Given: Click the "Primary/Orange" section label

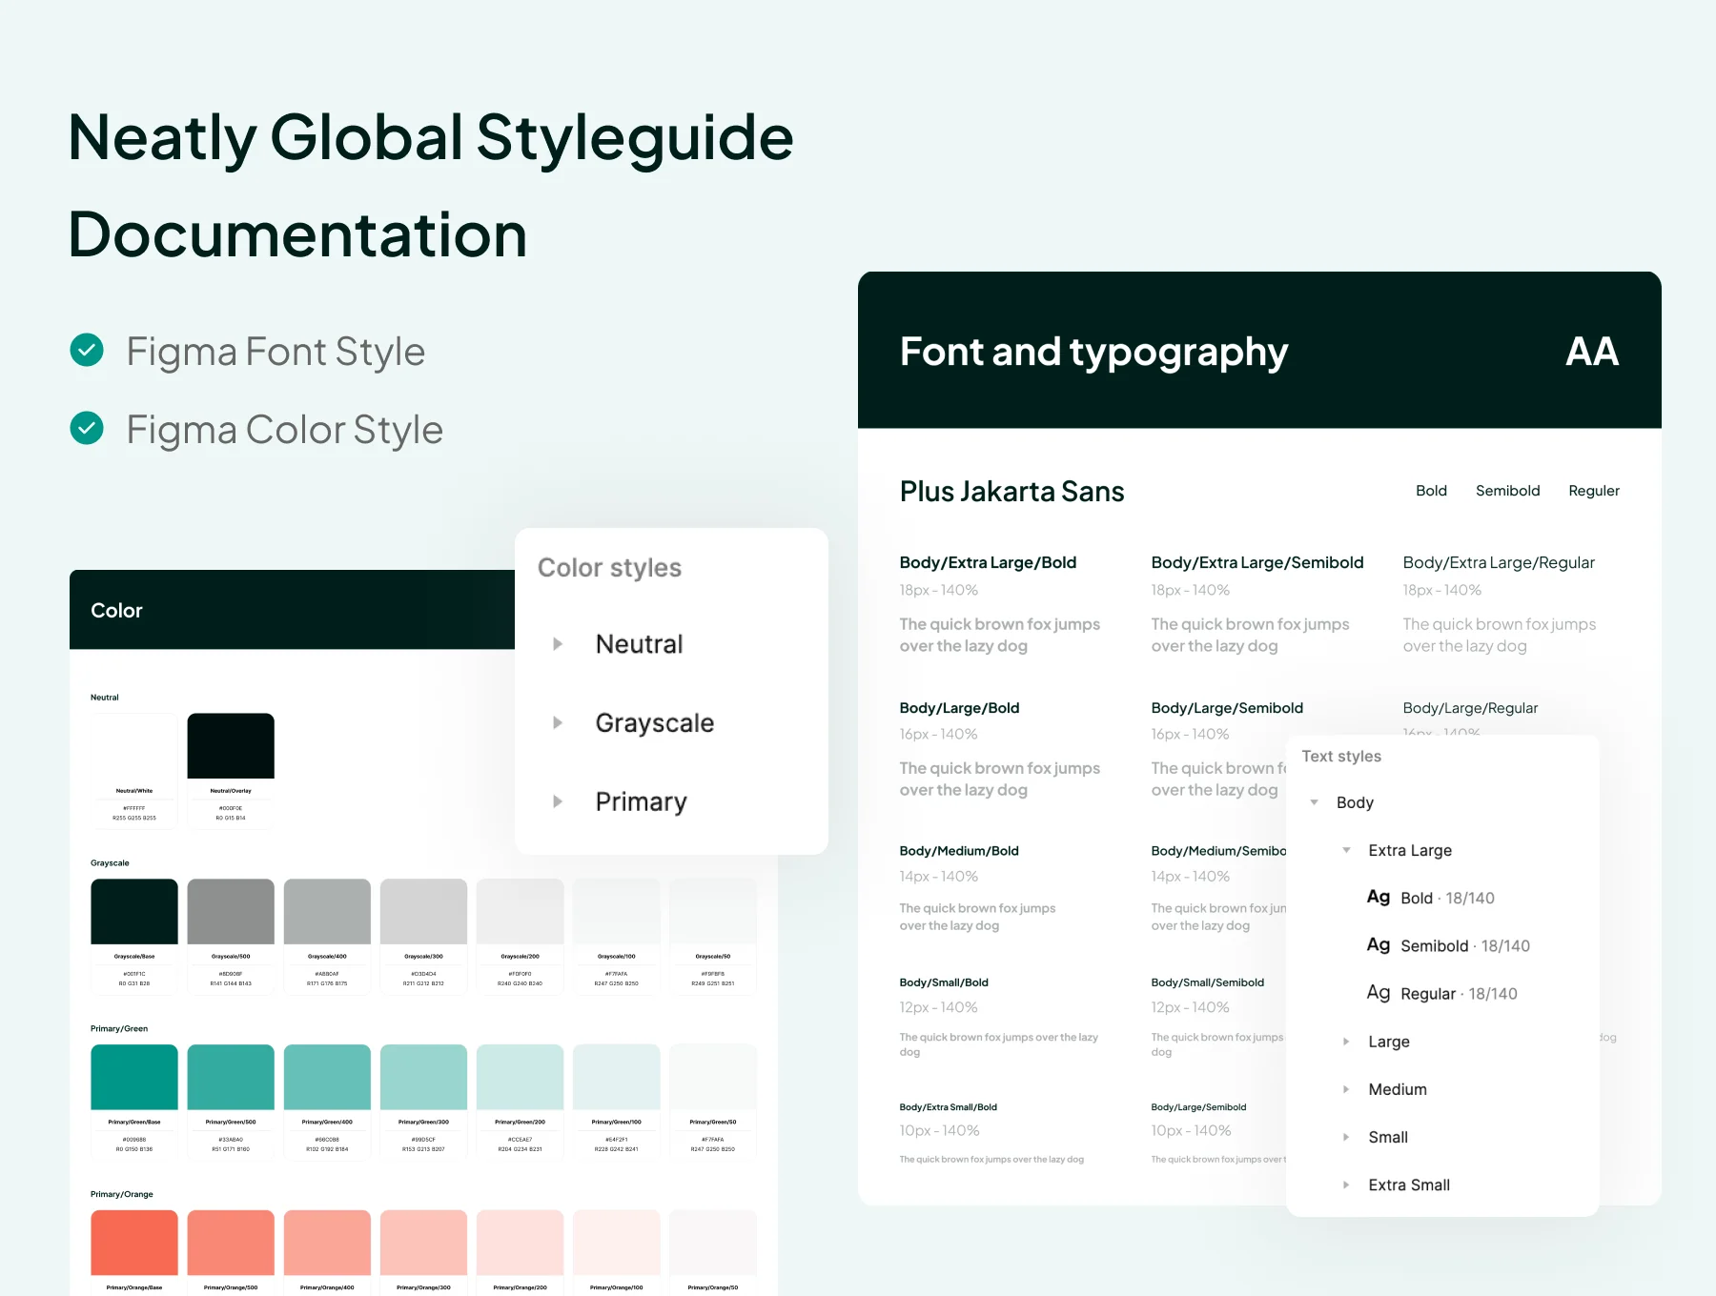Looking at the screenshot, I should tap(122, 1194).
